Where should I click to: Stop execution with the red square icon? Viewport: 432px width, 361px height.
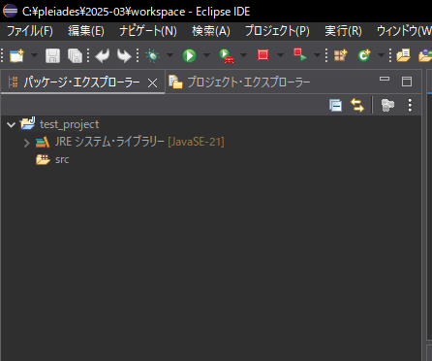tap(262, 55)
